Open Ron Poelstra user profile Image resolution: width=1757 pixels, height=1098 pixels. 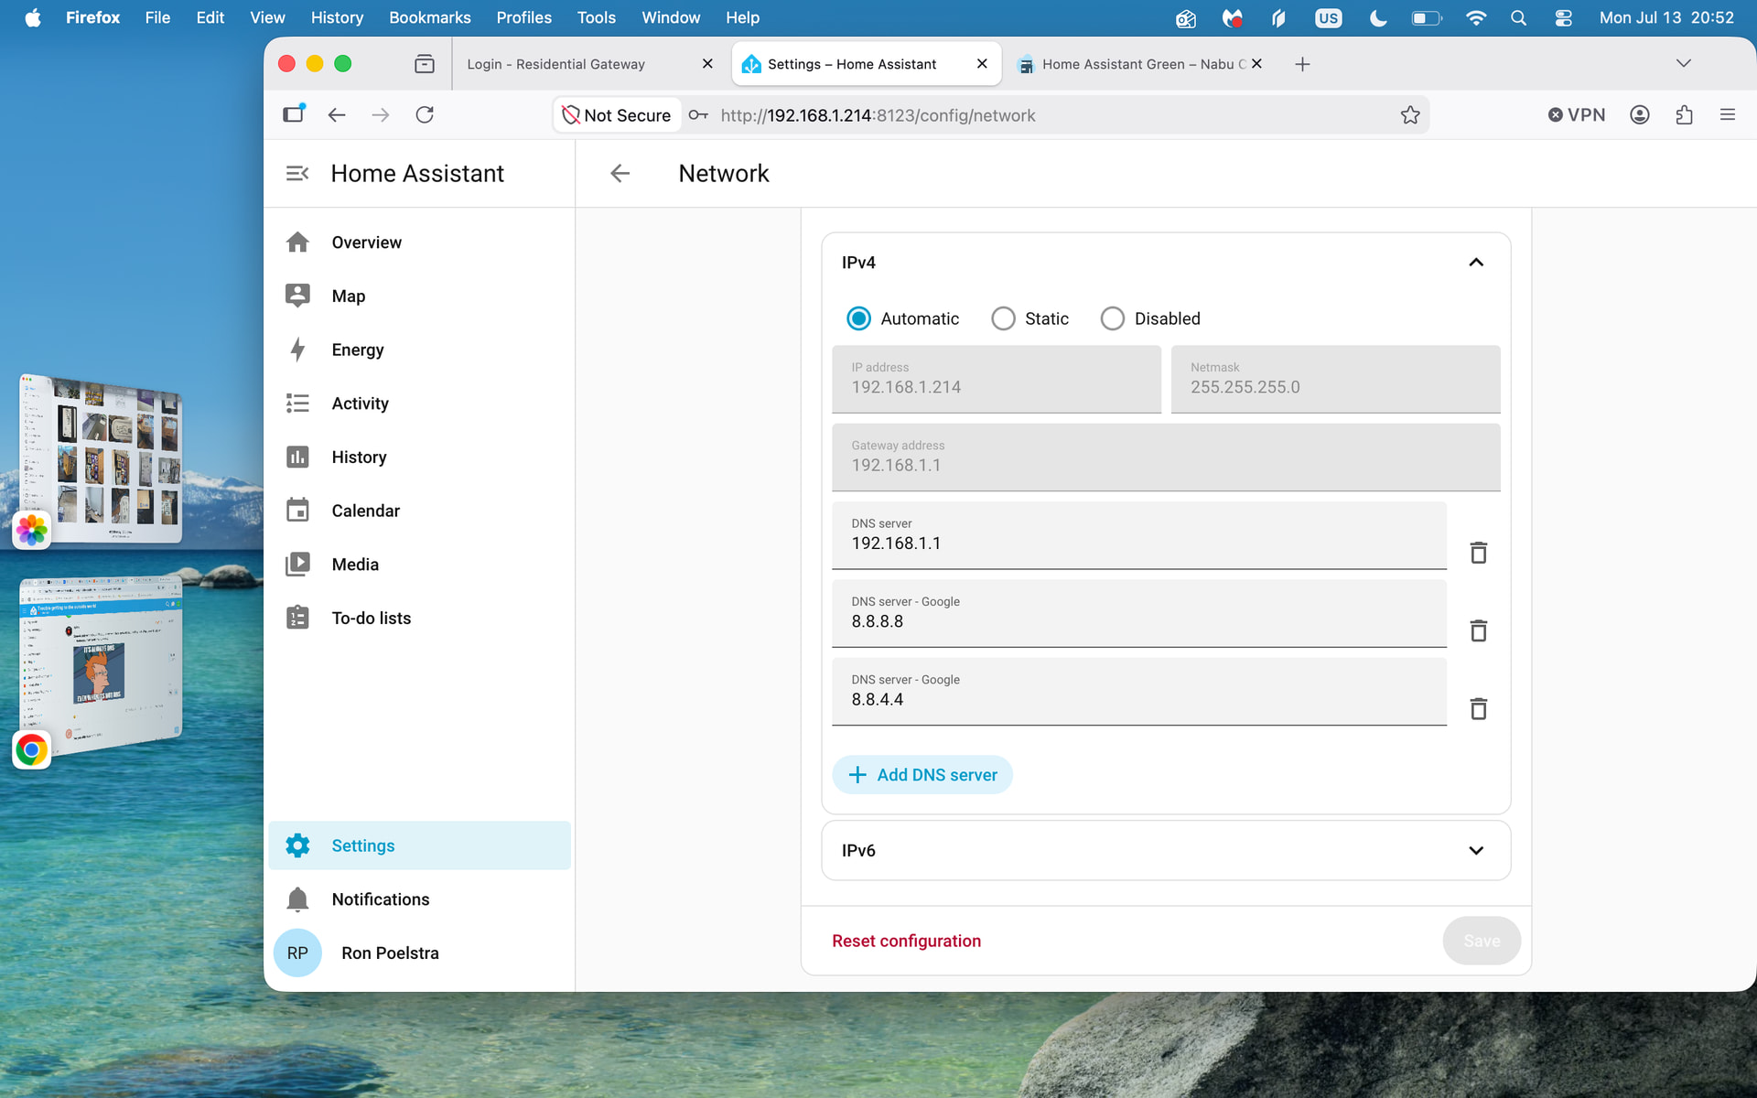click(x=419, y=953)
